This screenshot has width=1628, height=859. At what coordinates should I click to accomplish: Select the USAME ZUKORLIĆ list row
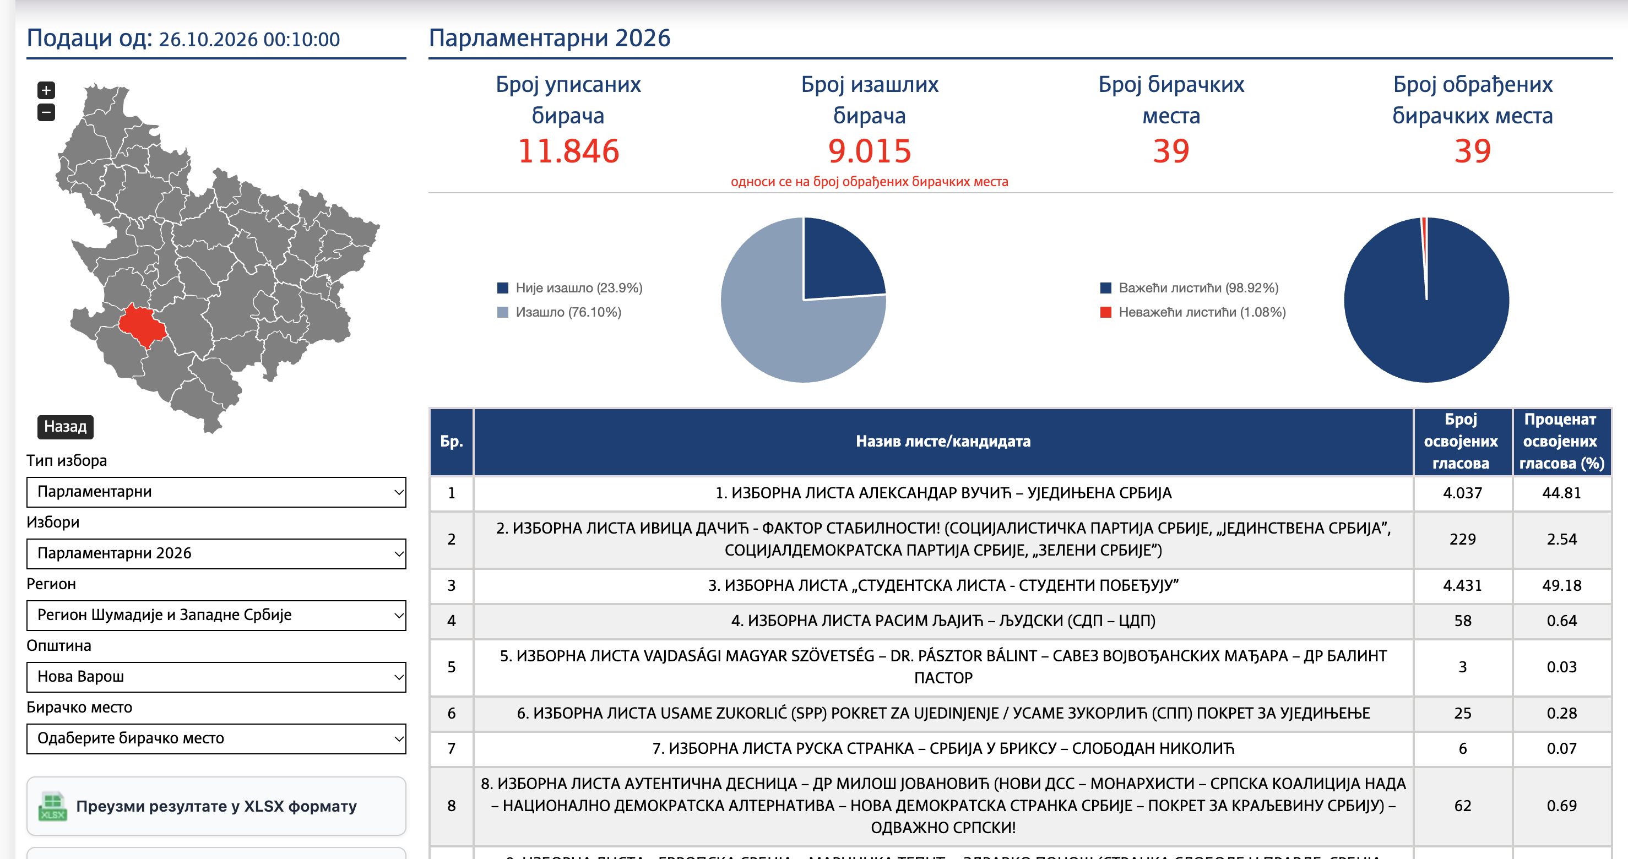coord(1021,713)
